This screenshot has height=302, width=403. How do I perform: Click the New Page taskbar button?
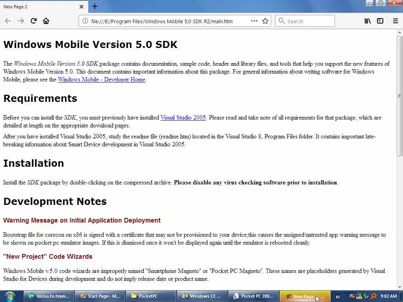(305, 296)
